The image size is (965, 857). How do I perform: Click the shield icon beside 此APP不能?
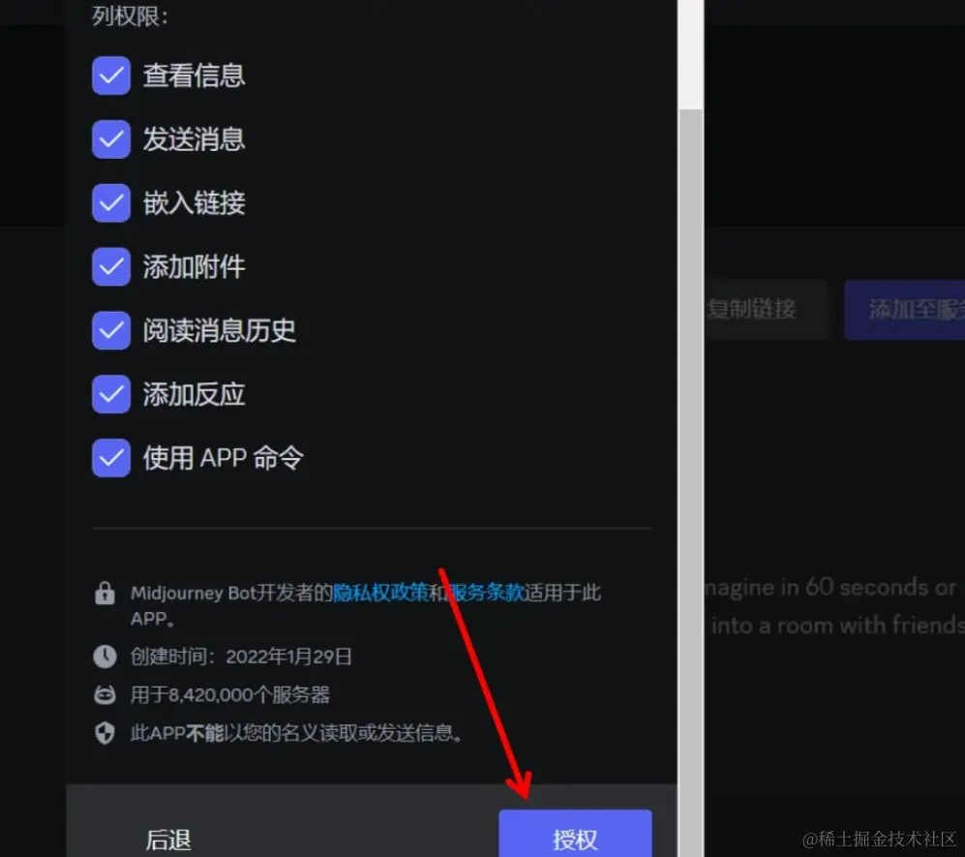tap(105, 733)
